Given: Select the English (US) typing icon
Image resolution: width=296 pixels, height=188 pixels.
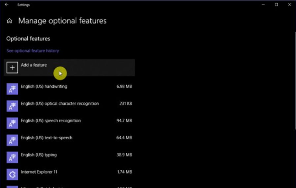Looking at the screenshot, I should pyautogui.click(x=12, y=157).
